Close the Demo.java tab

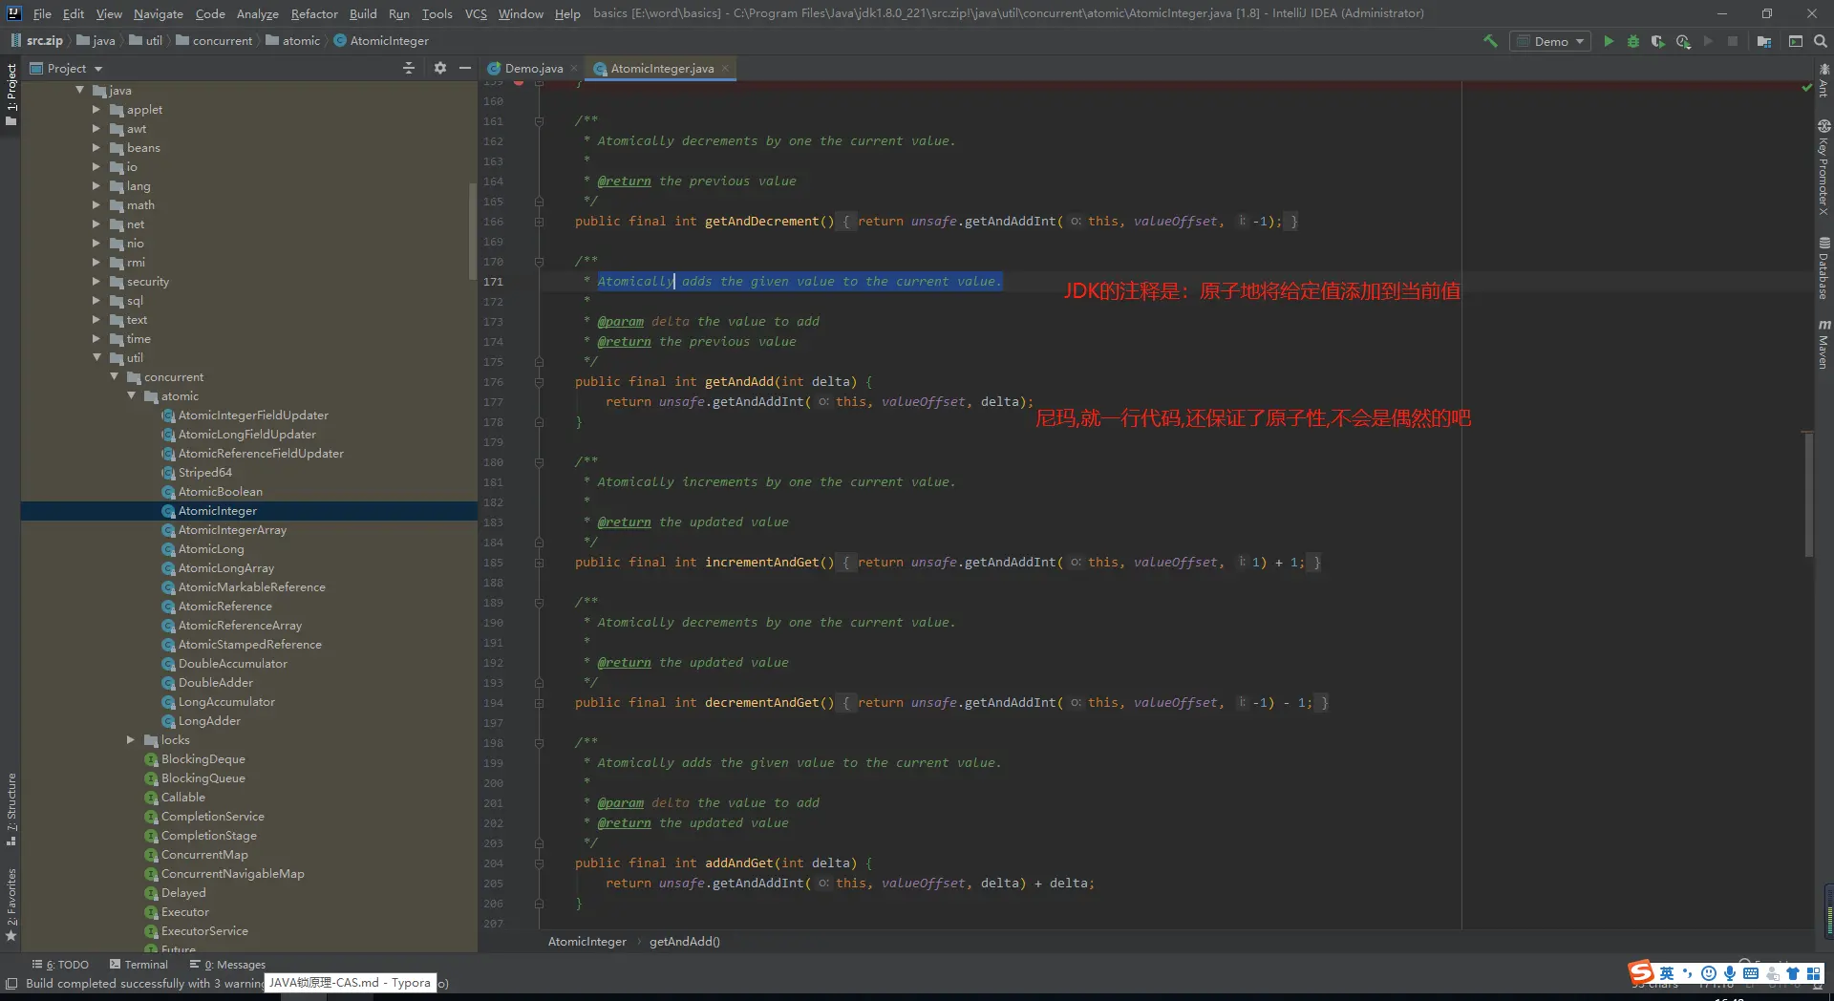click(x=573, y=68)
